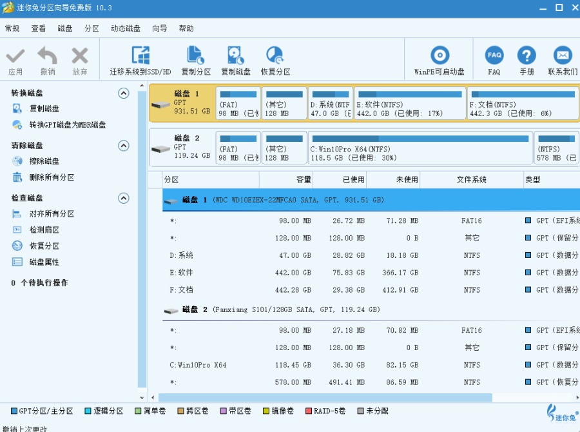Collapse the 清除磁盘 section

124,146
